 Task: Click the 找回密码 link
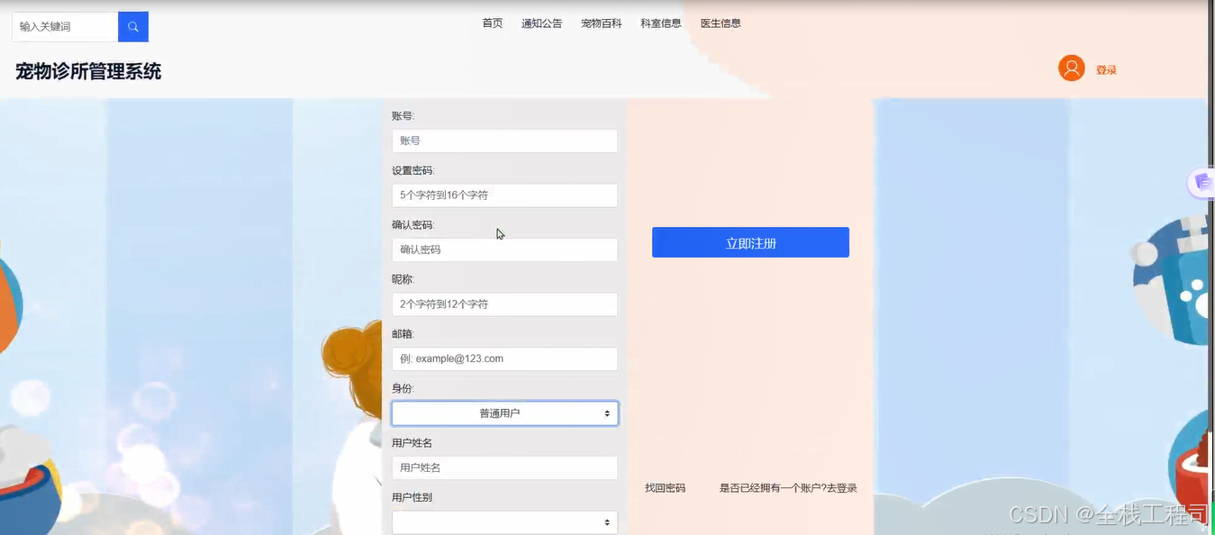coord(665,488)
